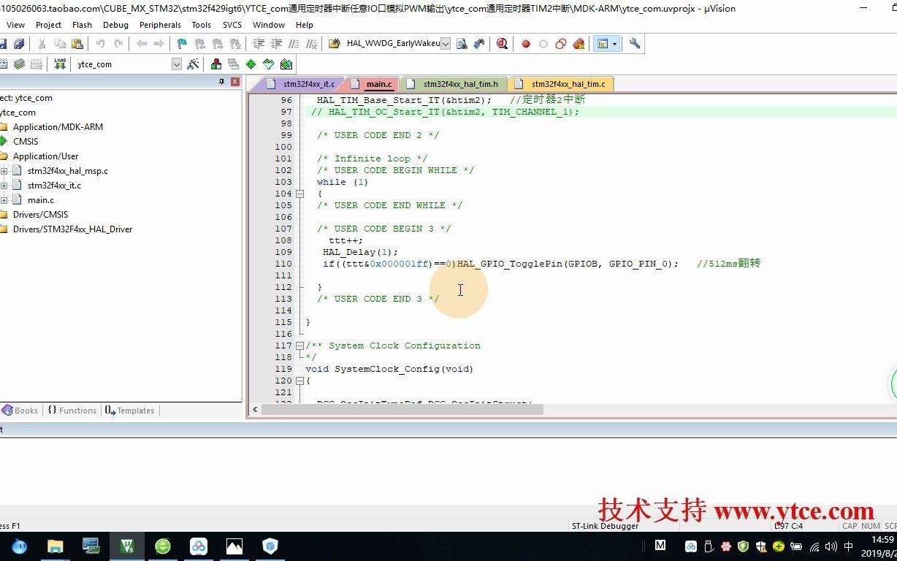This screenshot has width=897, height=561.
Task: Download code to flash memory
Action: 60,64
